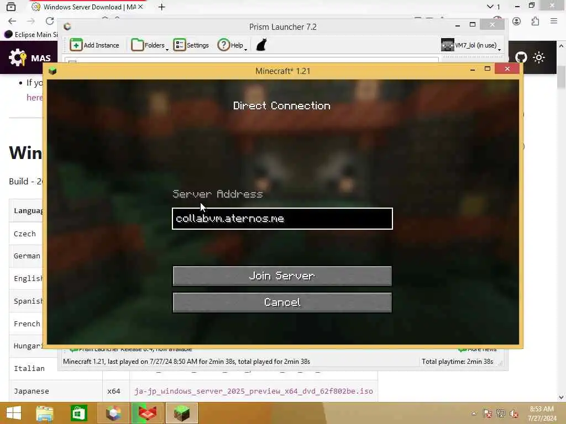
Task: Click the volume tray icon
Action: point(514,414)
